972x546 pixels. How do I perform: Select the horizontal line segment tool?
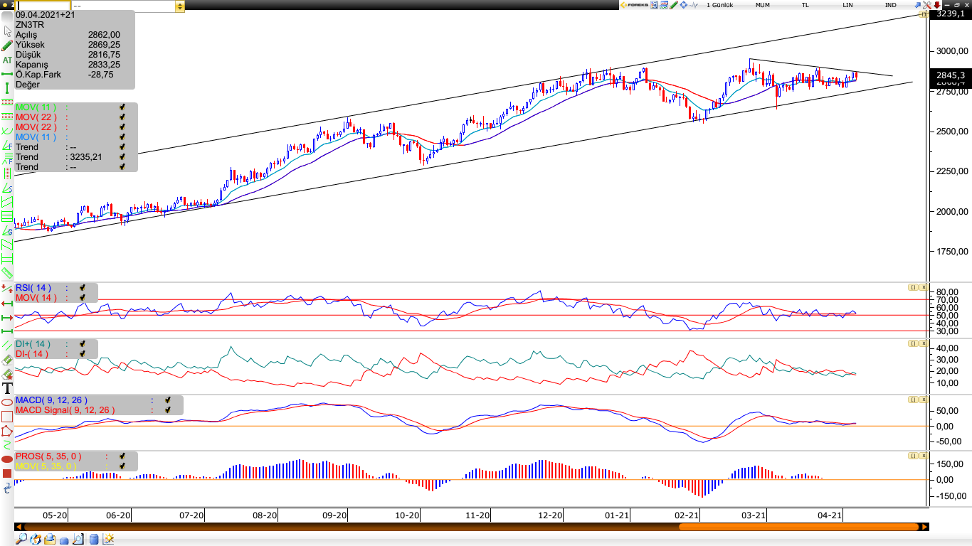pos(7,74)
